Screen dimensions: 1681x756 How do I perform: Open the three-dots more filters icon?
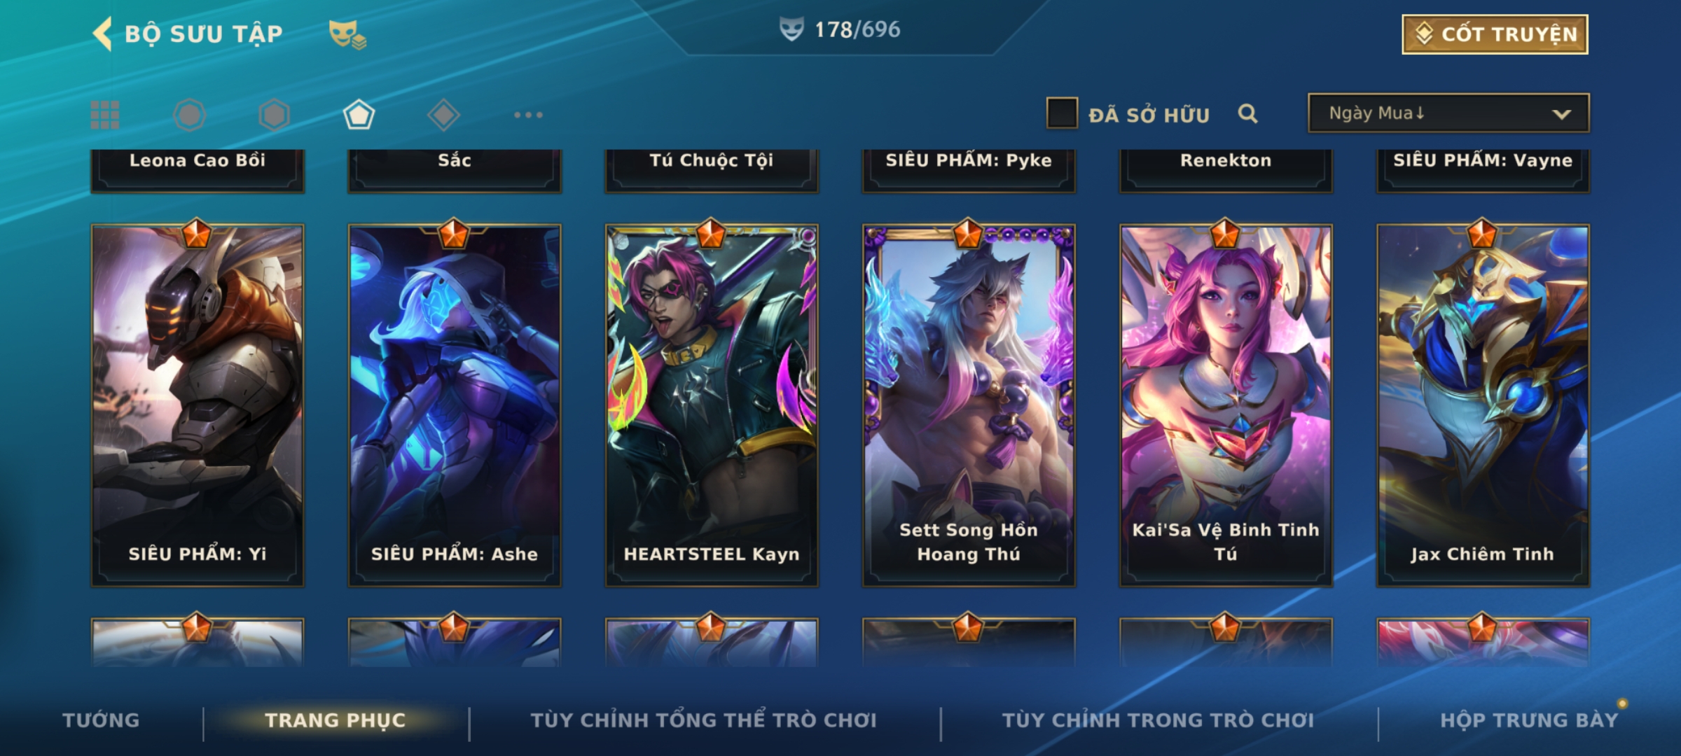point(528,115)
